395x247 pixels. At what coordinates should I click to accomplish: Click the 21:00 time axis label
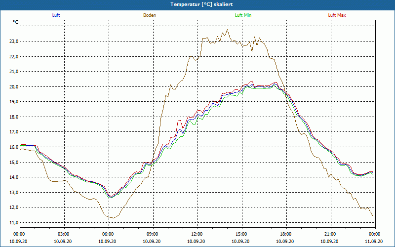coord(330,234)
